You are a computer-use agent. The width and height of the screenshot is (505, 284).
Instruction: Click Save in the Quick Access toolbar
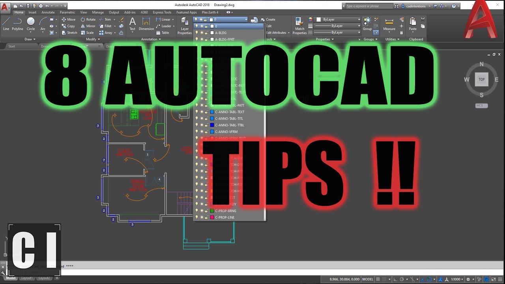pyautogui.click(x=27, y=6)
